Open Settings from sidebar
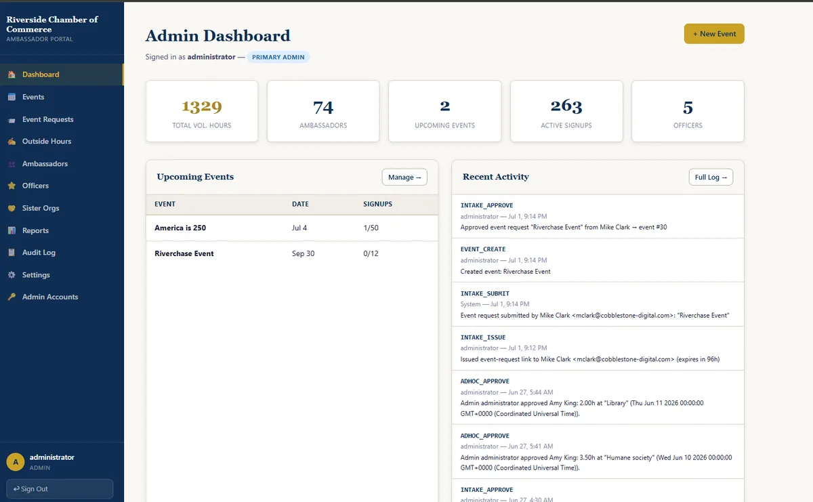The image size is (813, 502). (62, 275)
